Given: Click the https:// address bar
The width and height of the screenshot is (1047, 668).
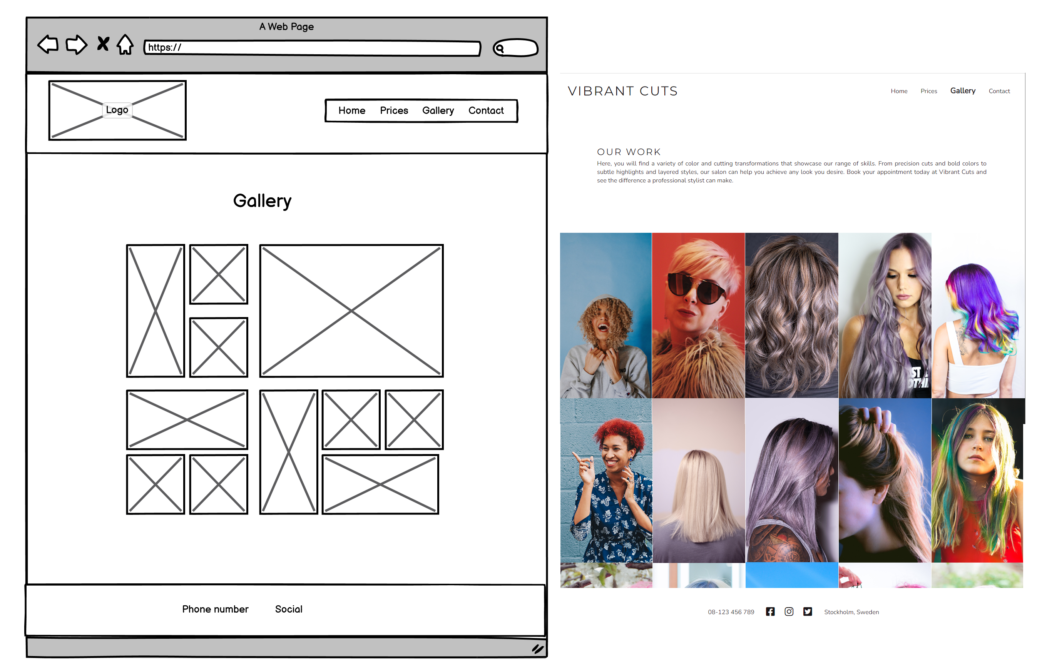Looking at the screenshot, I should tap(312, 48).
